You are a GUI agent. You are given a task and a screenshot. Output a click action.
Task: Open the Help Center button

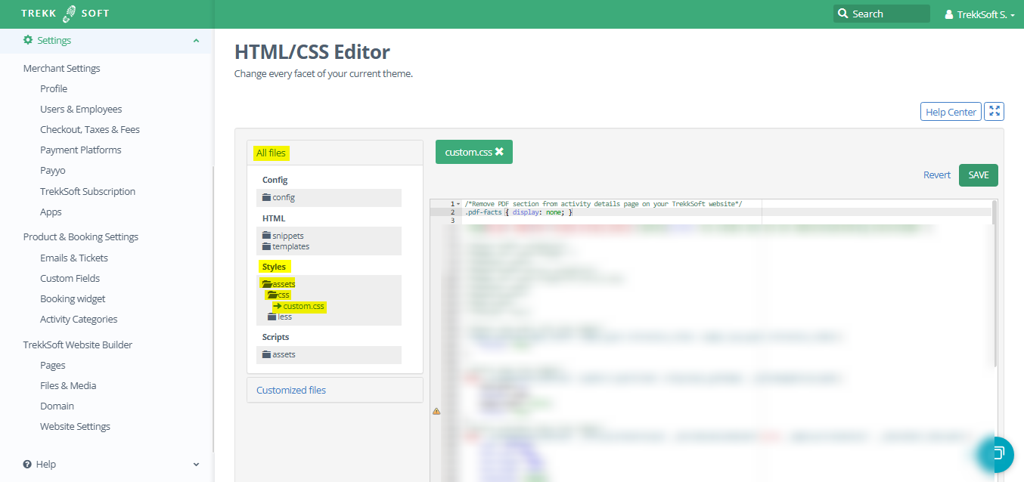951,112
